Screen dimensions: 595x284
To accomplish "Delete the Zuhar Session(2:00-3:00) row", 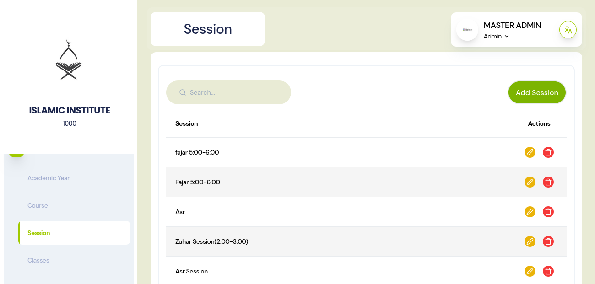I will (548, 241).
